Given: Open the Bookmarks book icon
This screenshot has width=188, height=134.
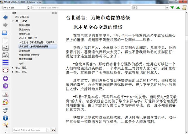Looking at the screenshot, I should 6,95.
